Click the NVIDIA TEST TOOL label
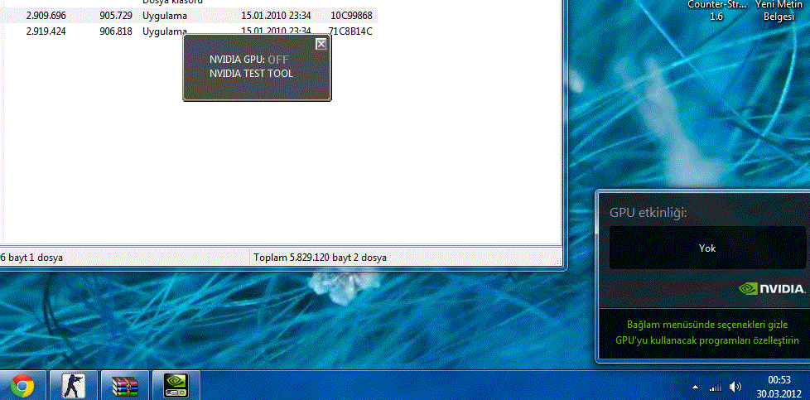Screen dimensions: 810x400 [251, 74]
